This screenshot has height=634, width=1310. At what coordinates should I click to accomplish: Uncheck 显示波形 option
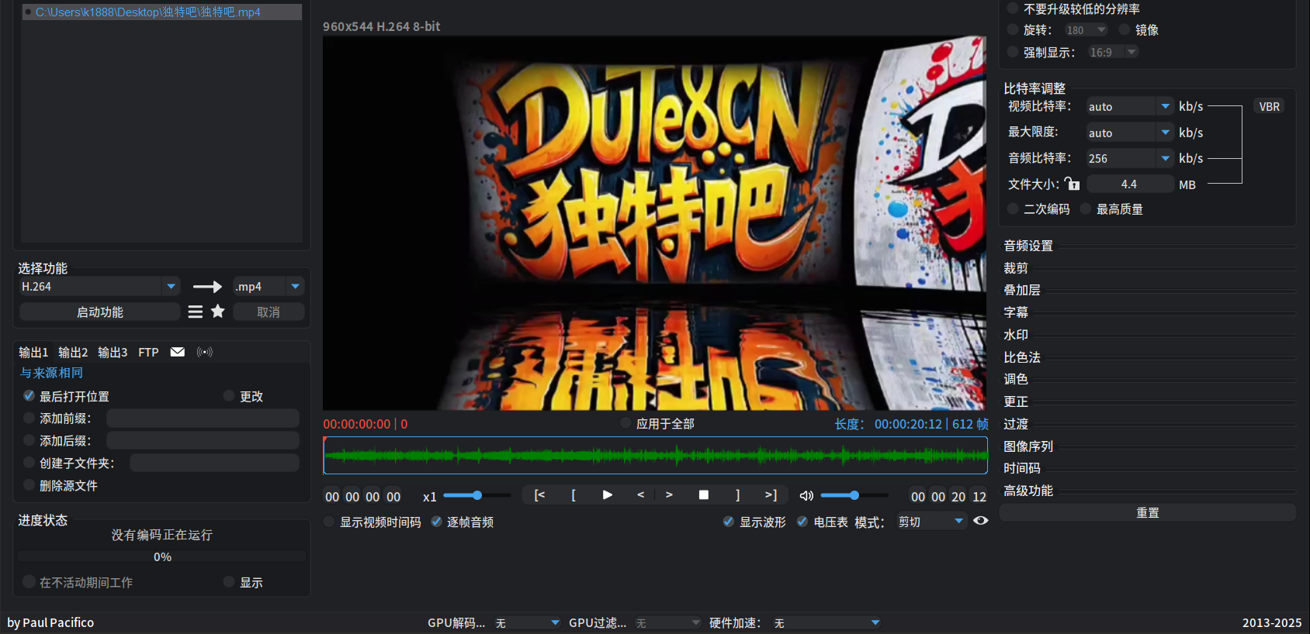[729, 522]
